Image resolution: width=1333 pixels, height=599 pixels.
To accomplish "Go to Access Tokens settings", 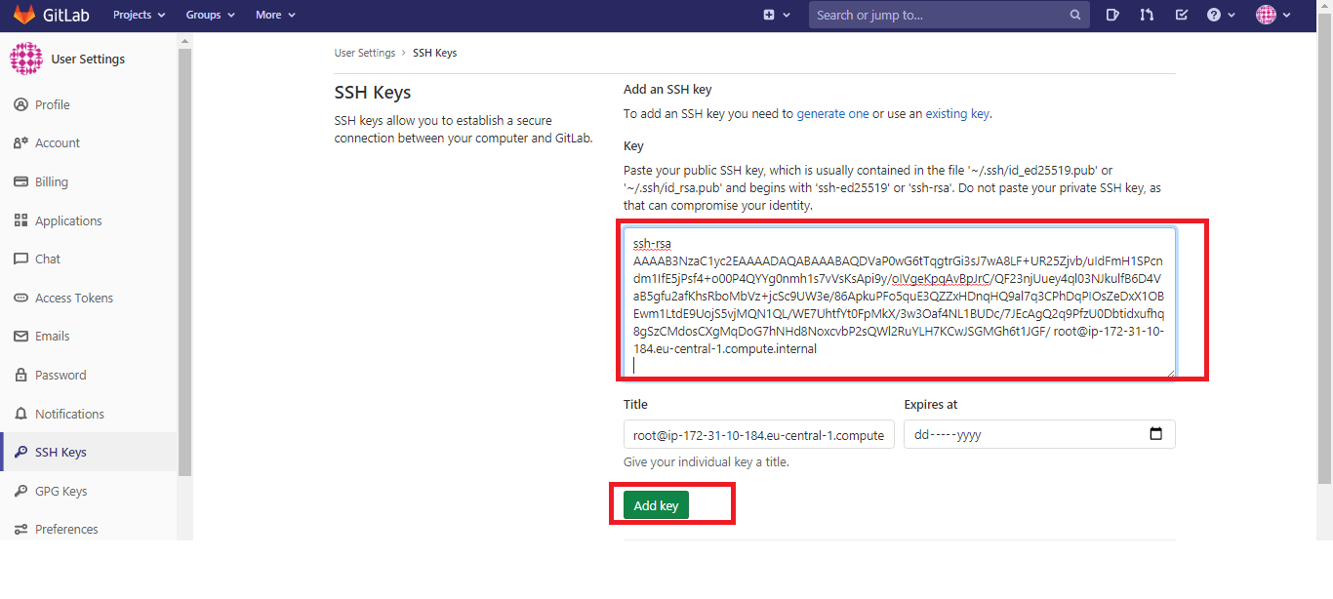I will (x=73, y=298).
